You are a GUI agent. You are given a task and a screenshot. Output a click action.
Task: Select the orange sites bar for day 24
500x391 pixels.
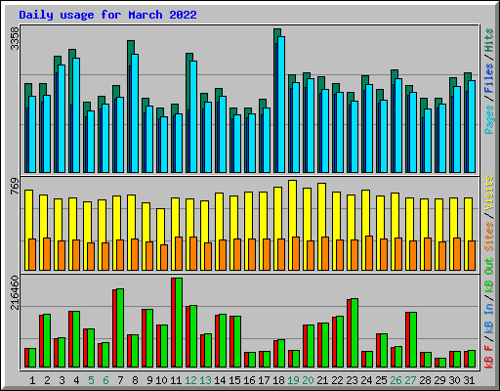point(369,253)
